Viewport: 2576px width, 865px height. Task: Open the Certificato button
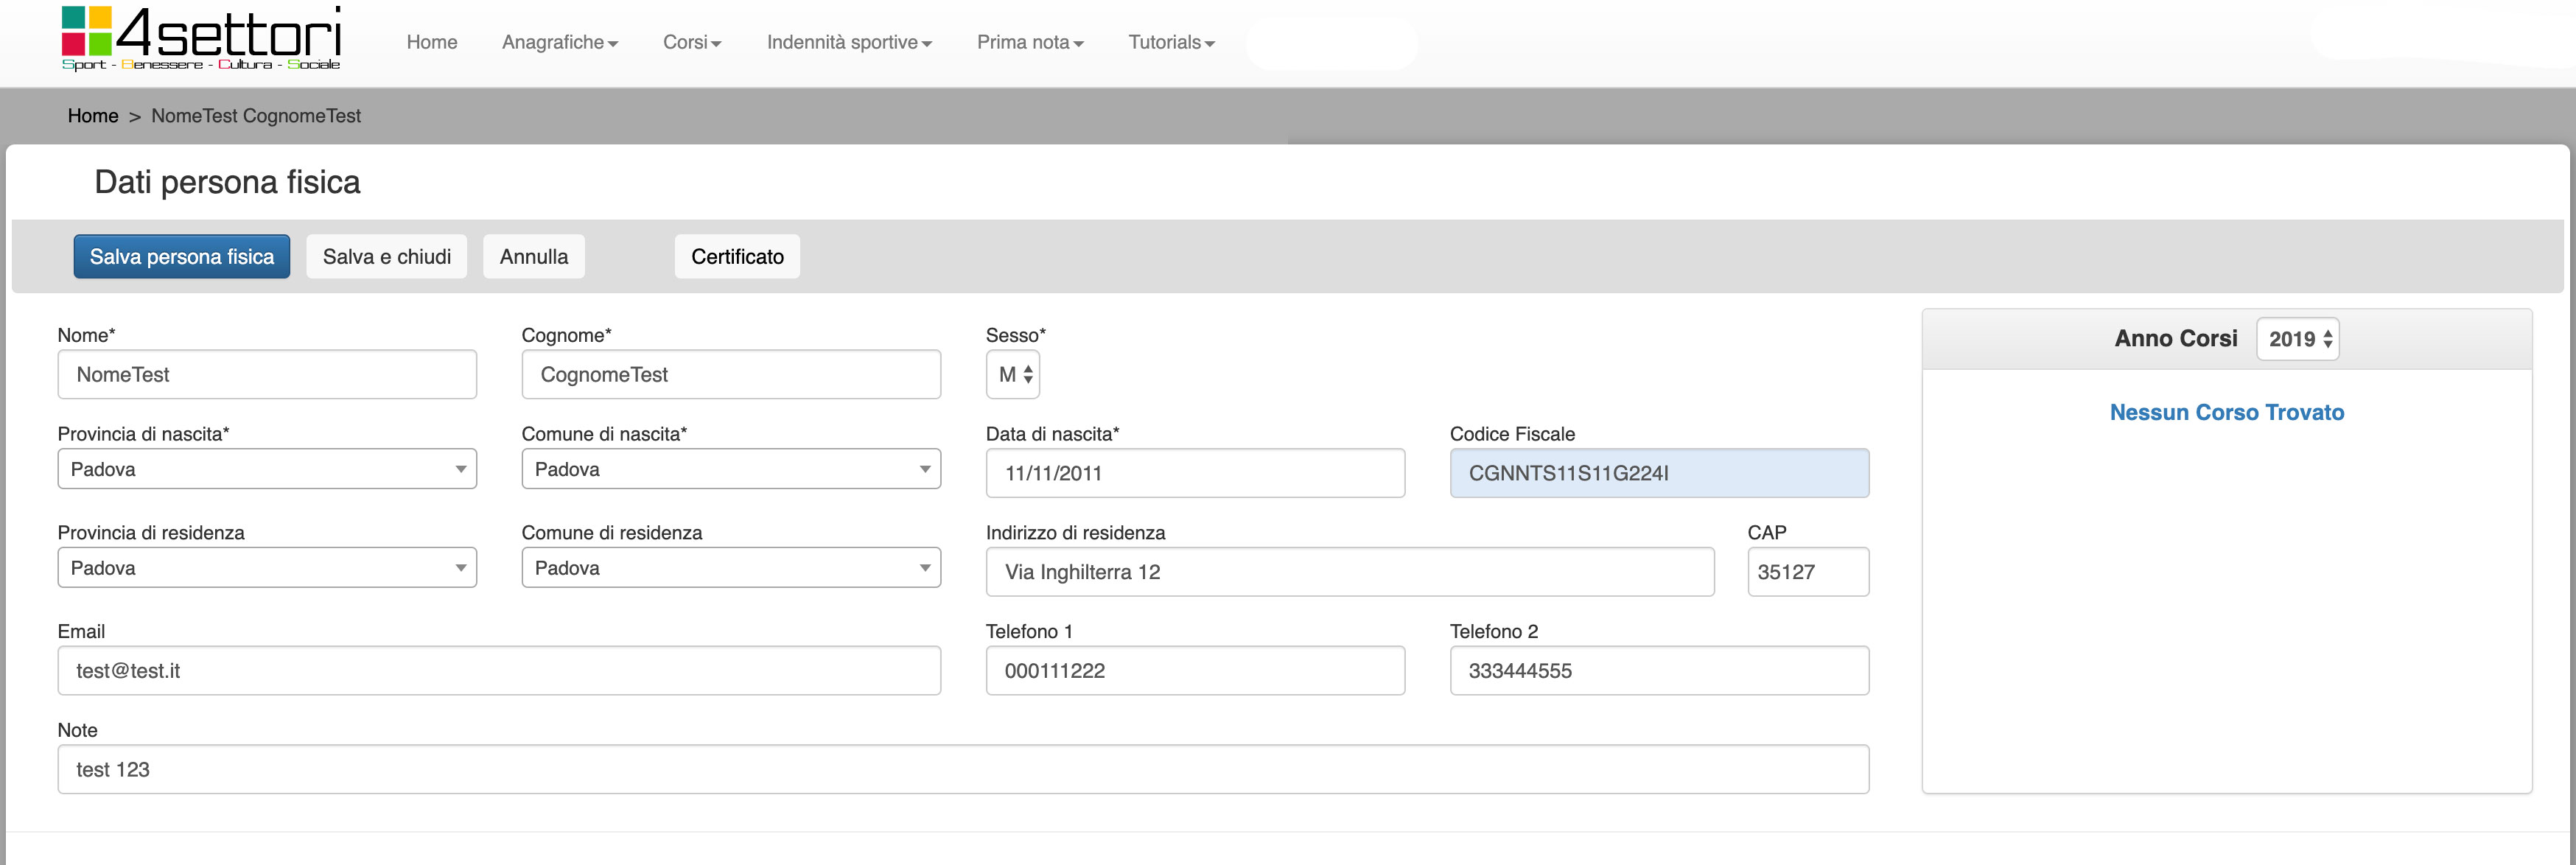point(736,257)
